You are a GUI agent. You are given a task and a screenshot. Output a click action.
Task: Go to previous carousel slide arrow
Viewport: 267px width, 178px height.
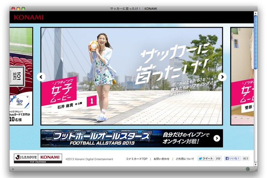pyautogui.click(x=41, y=77)
